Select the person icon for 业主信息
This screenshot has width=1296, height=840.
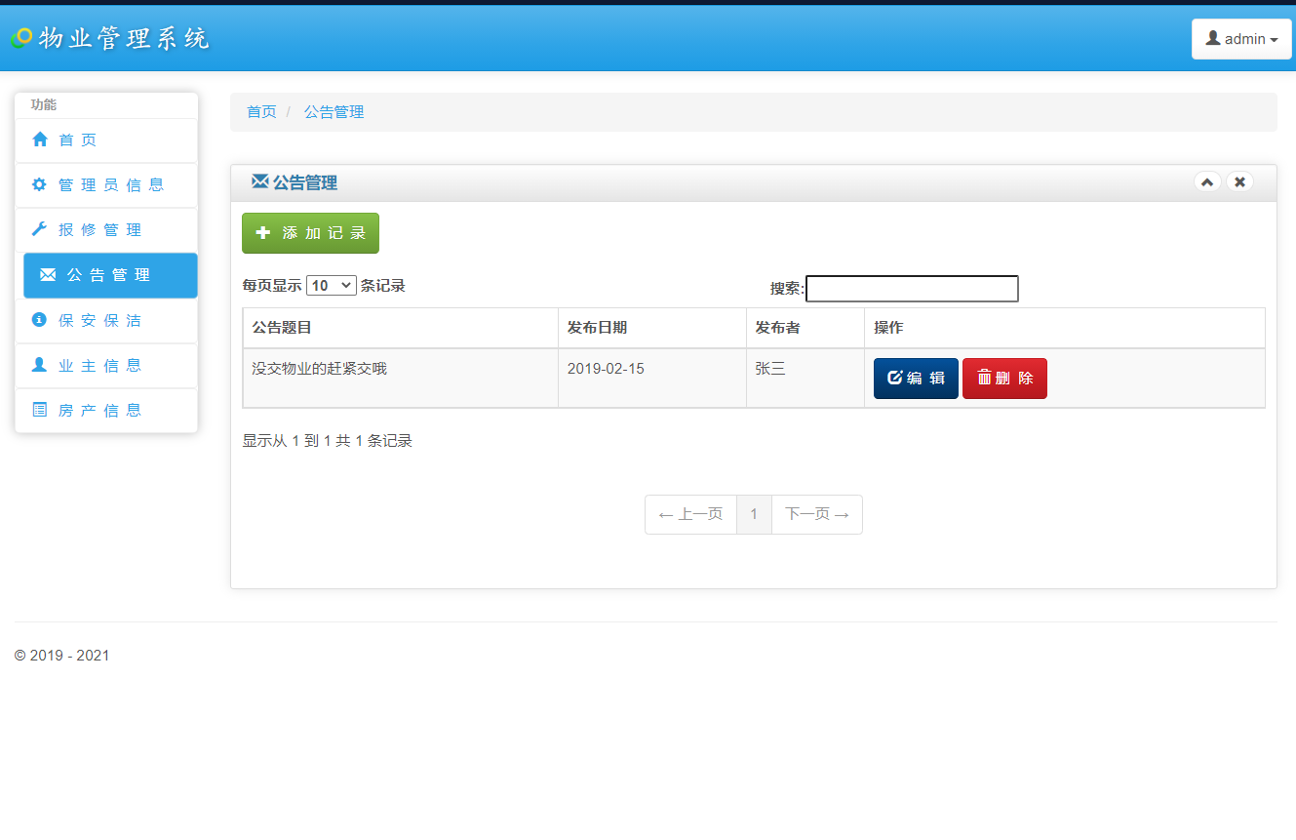tap(39, 365)
